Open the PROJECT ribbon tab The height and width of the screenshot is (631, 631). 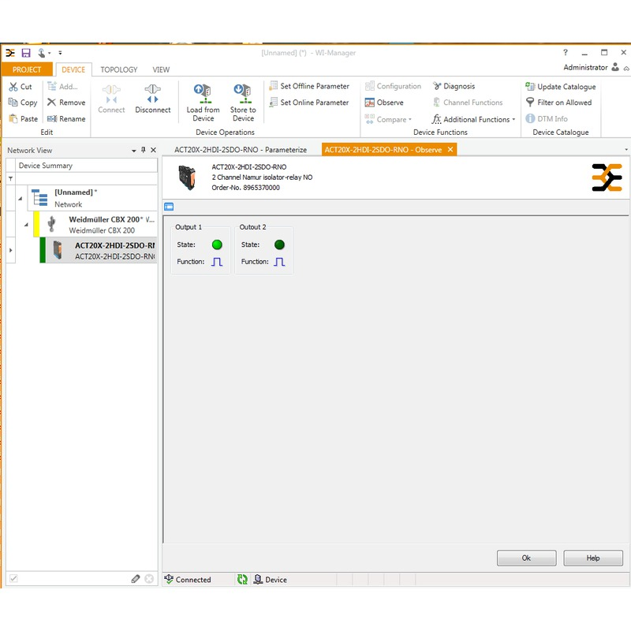[x=27, y=69]
